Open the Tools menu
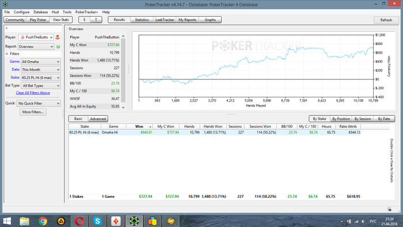 tap(67, 12)
